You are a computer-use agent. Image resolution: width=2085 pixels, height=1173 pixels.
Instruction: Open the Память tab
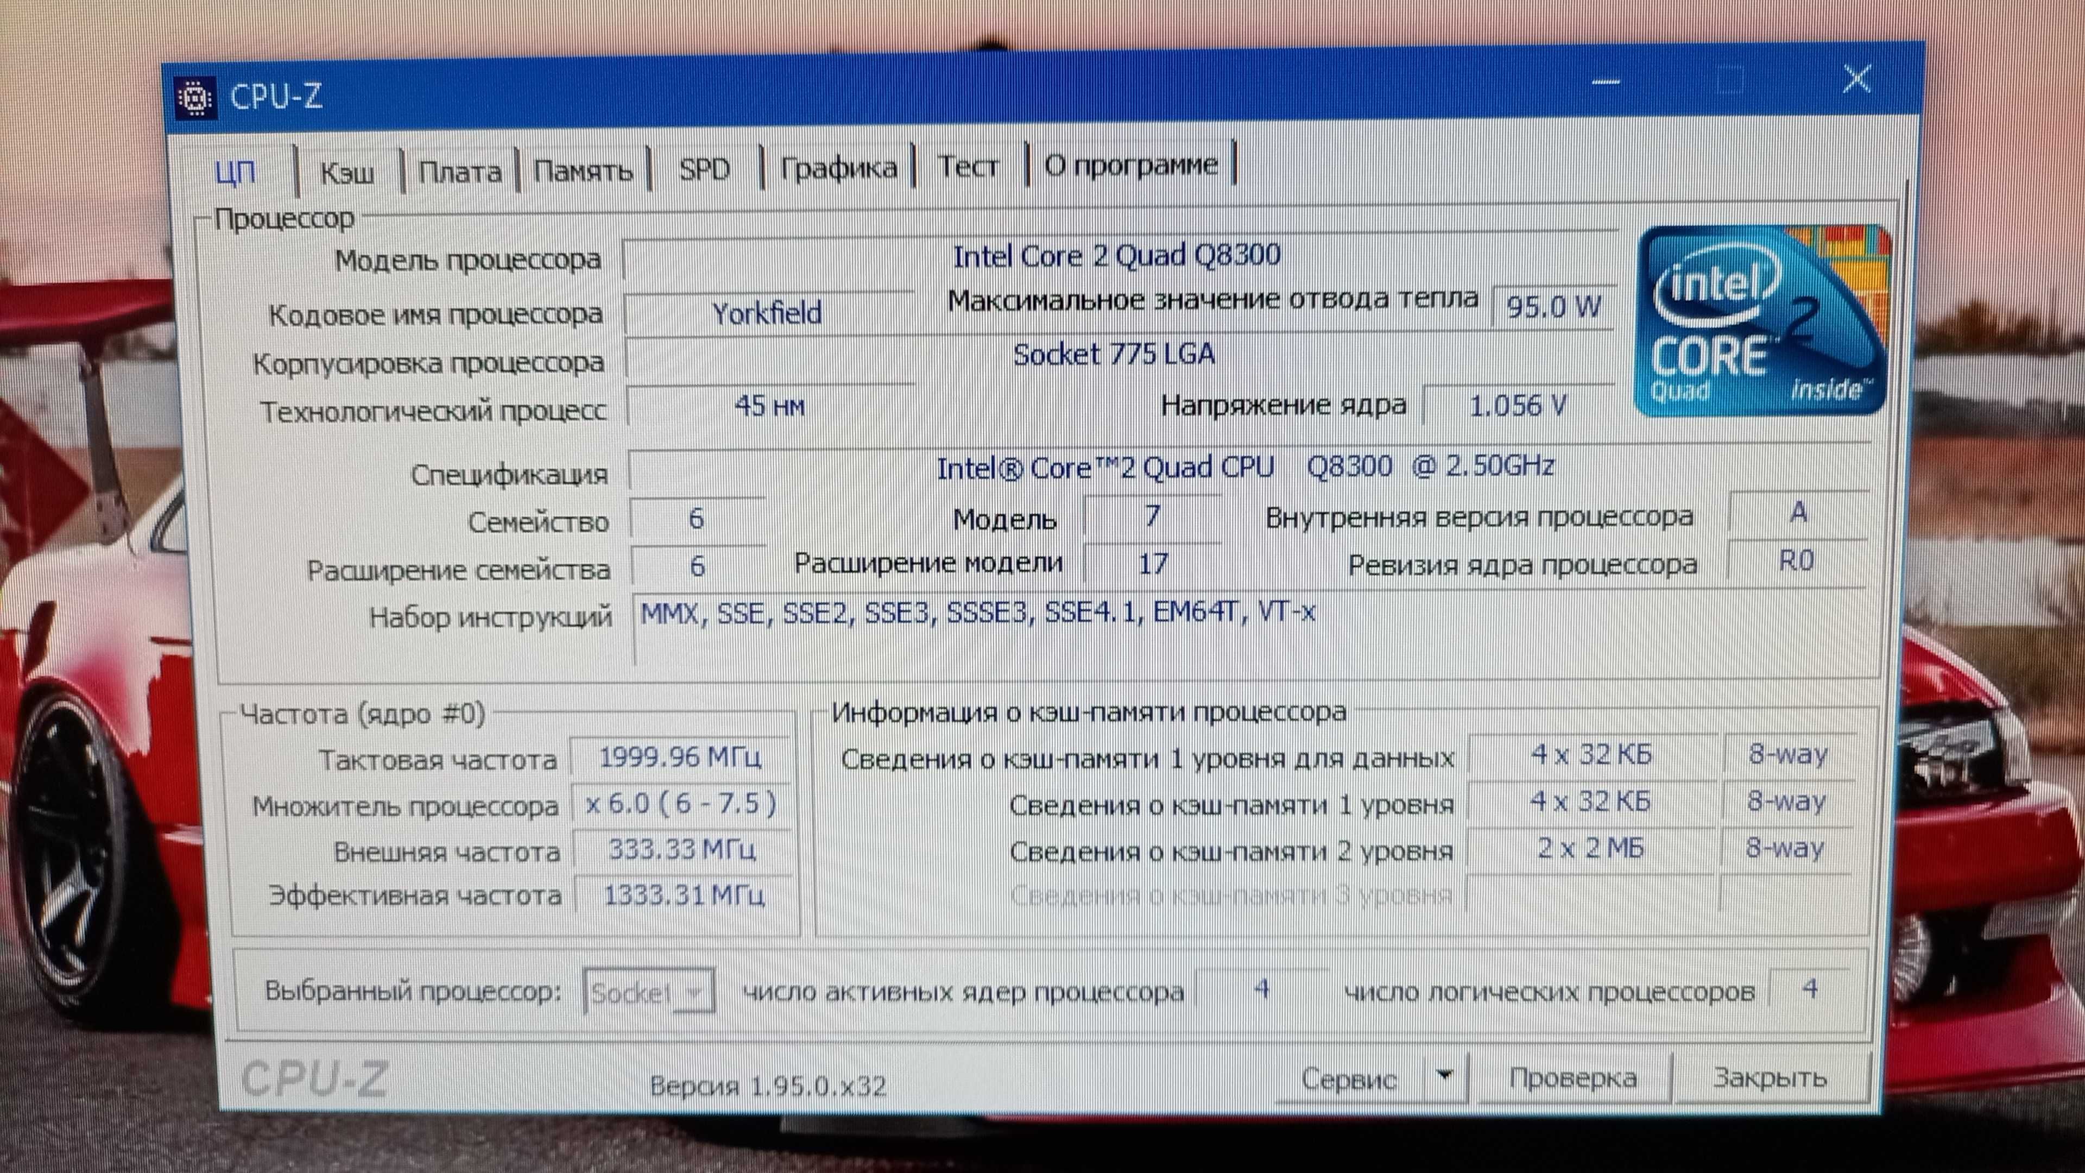(583, 170)
